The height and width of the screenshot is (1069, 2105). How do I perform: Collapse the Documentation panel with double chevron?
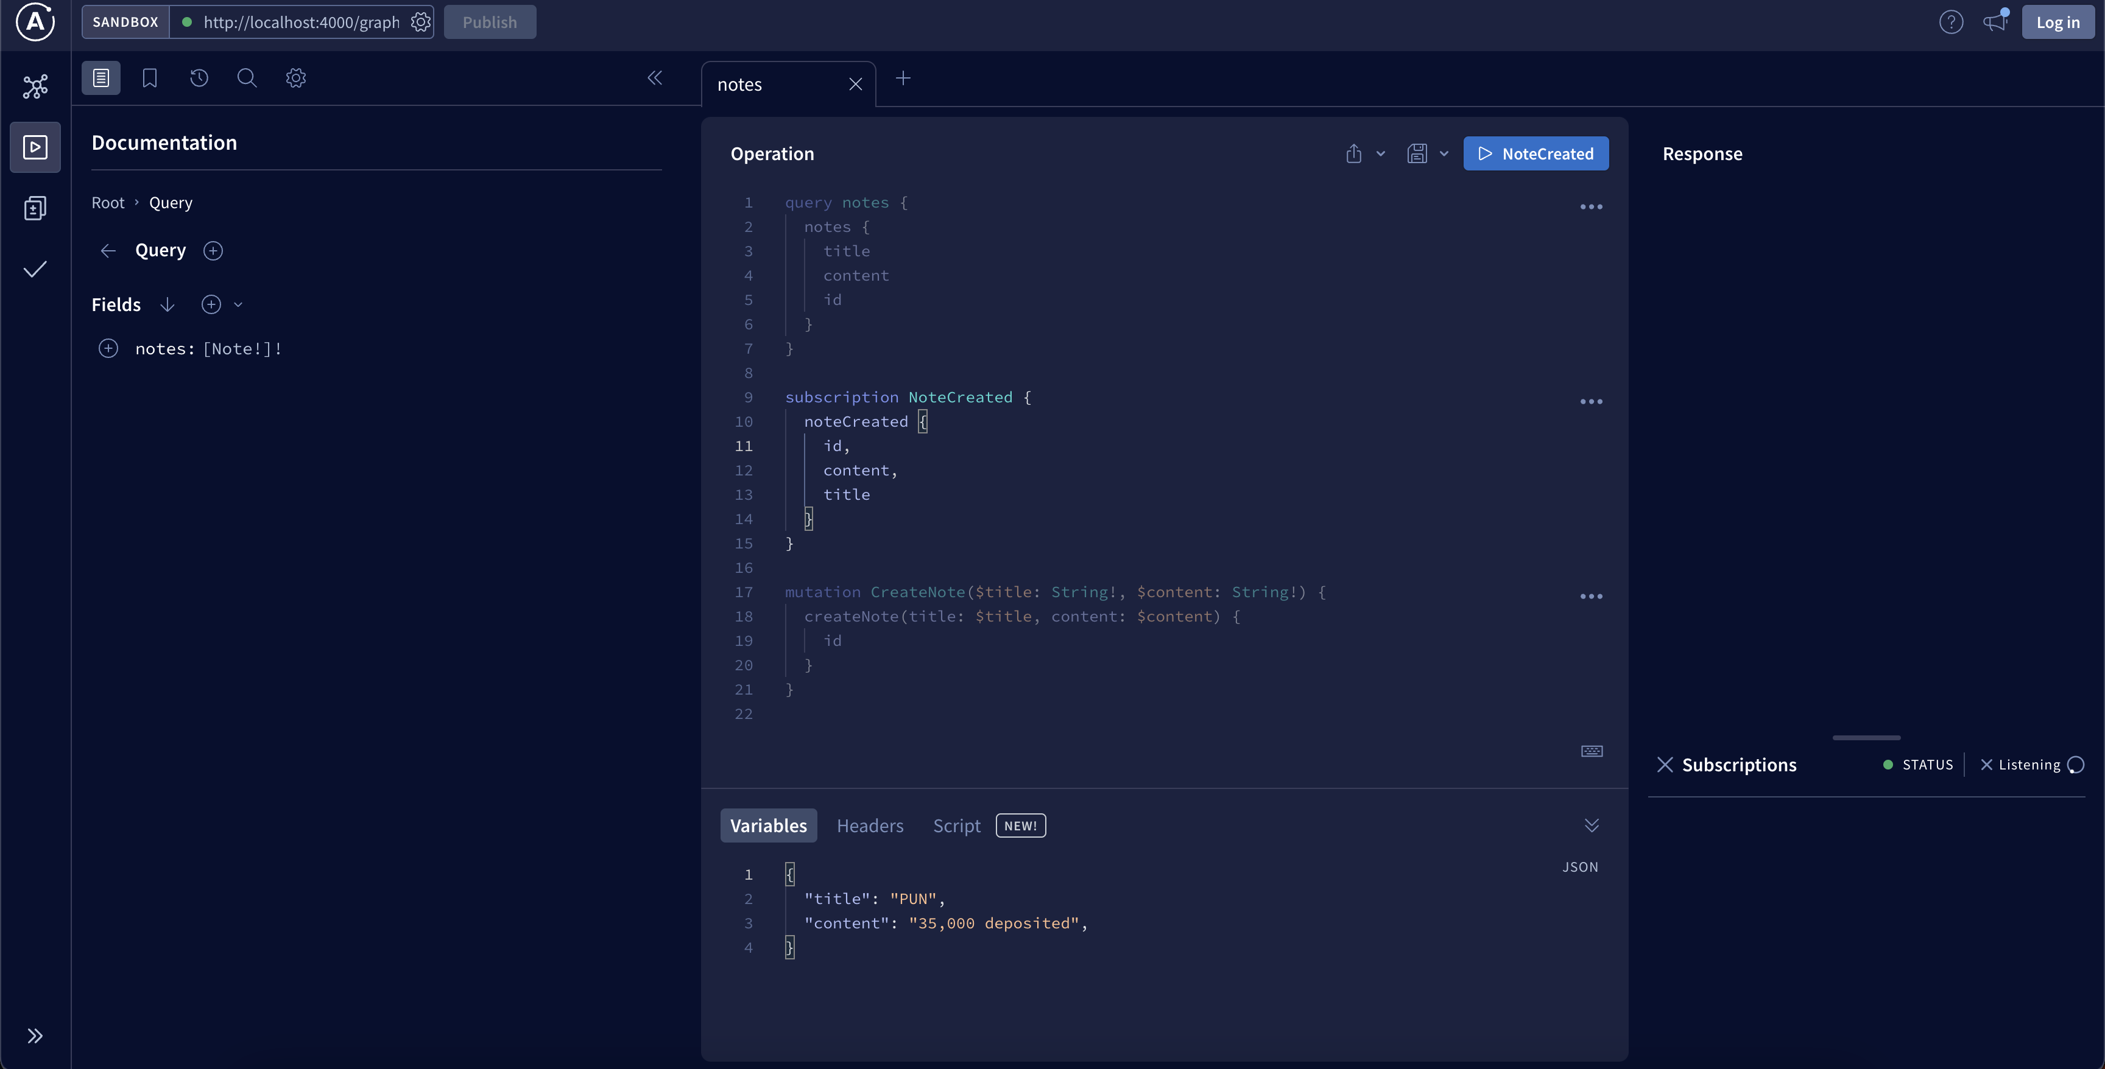click(655, 79)
